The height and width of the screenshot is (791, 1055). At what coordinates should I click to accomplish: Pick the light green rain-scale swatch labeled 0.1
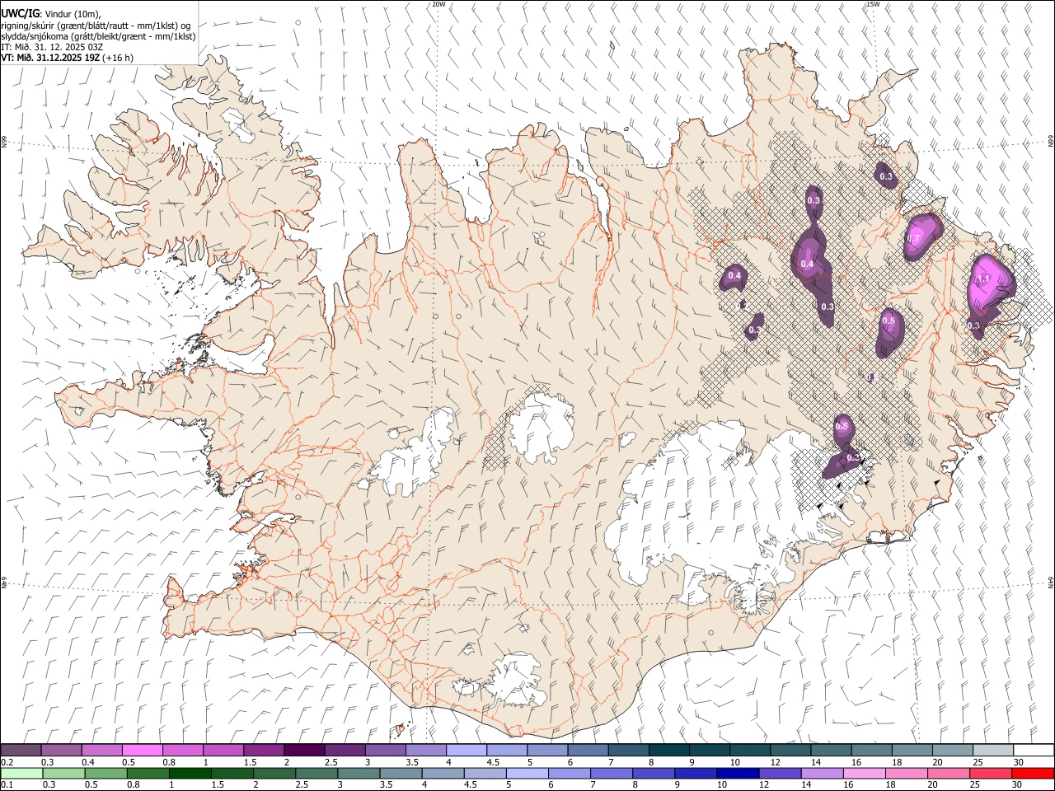tap(21, 773)
